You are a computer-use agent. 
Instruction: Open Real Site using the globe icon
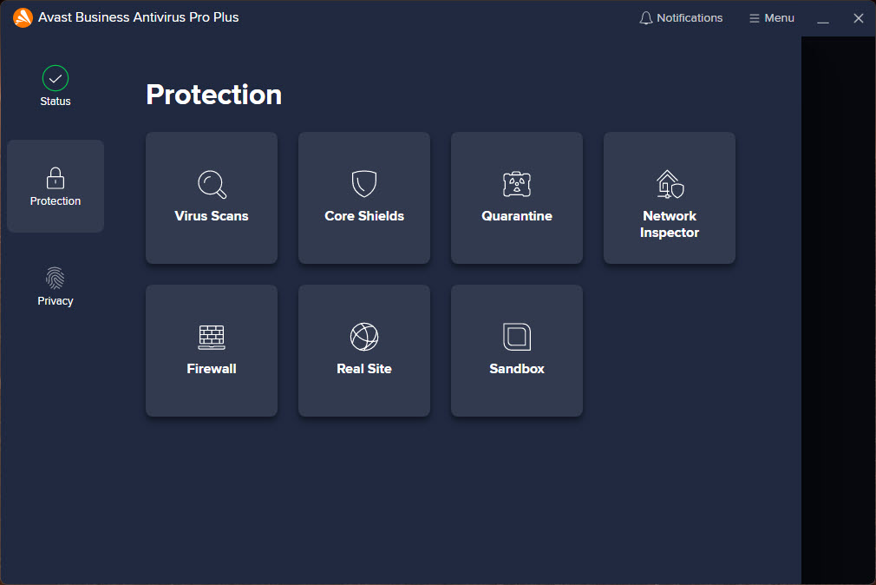[364, 337]
